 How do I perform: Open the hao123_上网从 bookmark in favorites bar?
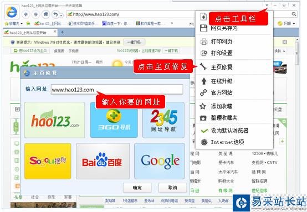point(48,23)
